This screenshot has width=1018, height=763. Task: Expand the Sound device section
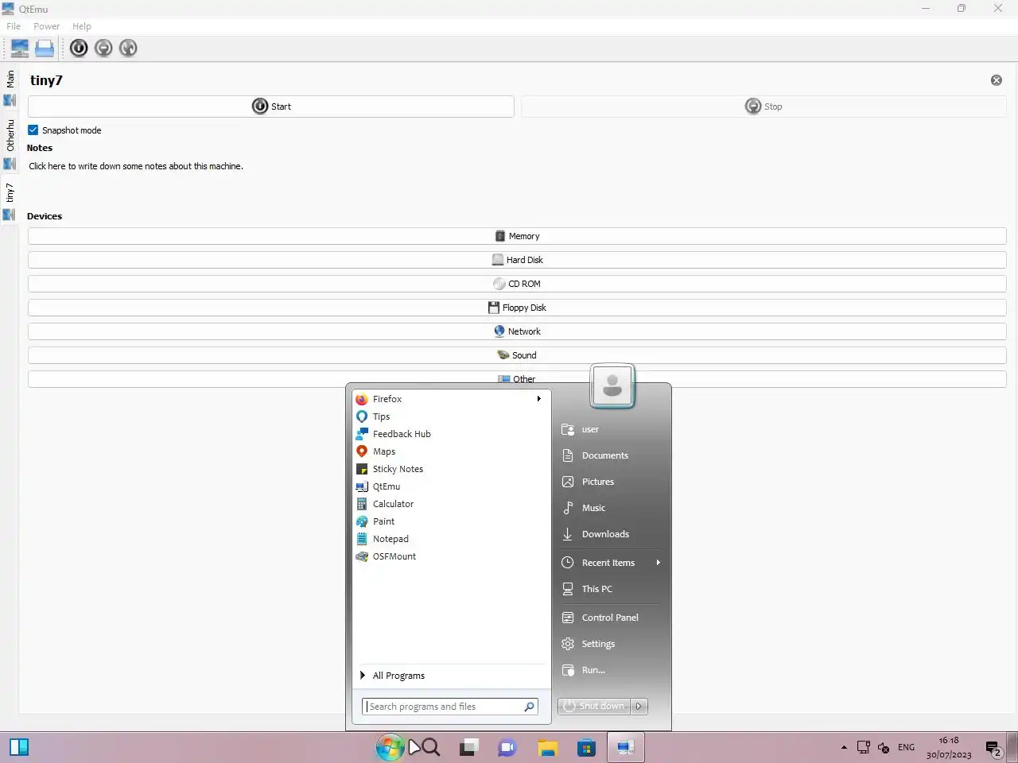coord(517,355)
